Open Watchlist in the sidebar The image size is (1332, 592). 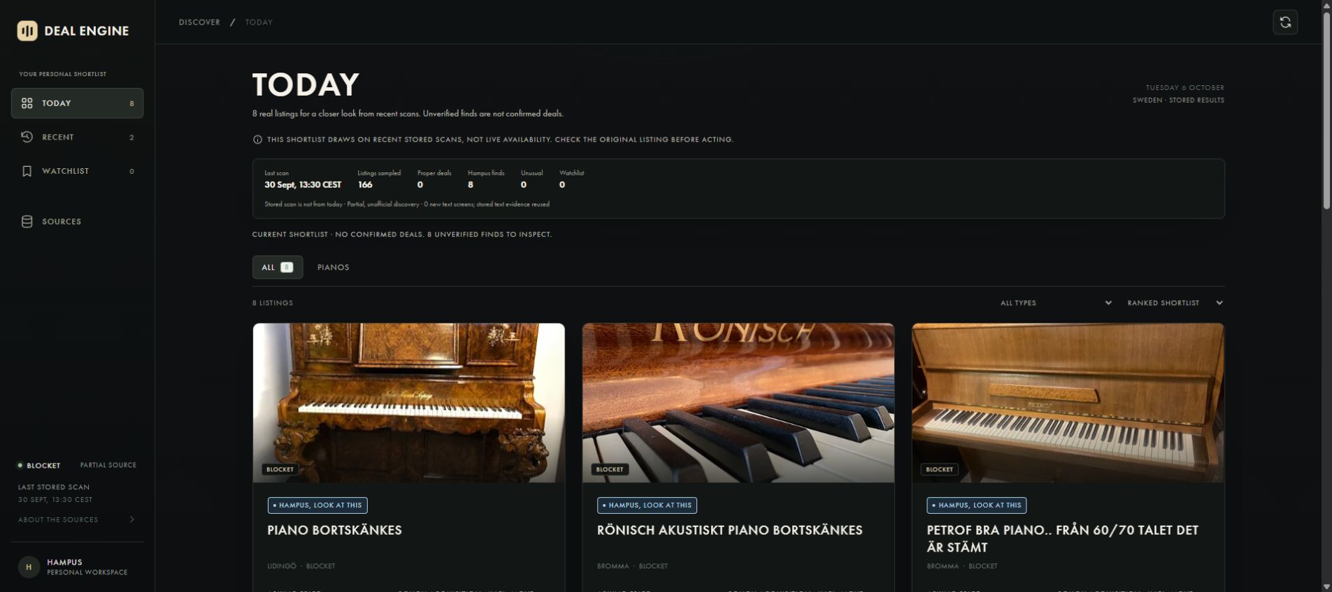(x=77, y=171)
